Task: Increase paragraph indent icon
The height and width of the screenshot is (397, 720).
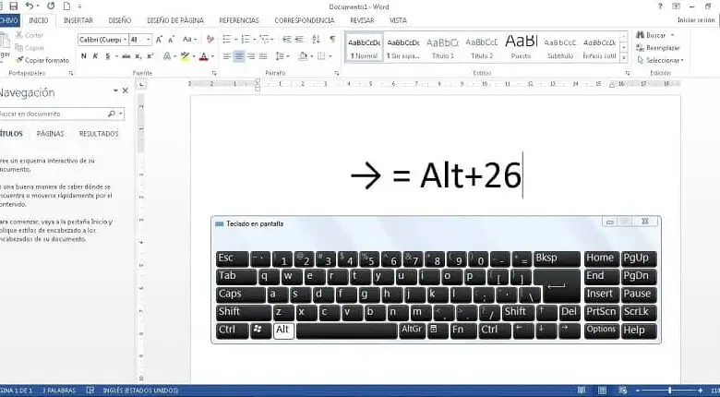Action: [299, 40]
